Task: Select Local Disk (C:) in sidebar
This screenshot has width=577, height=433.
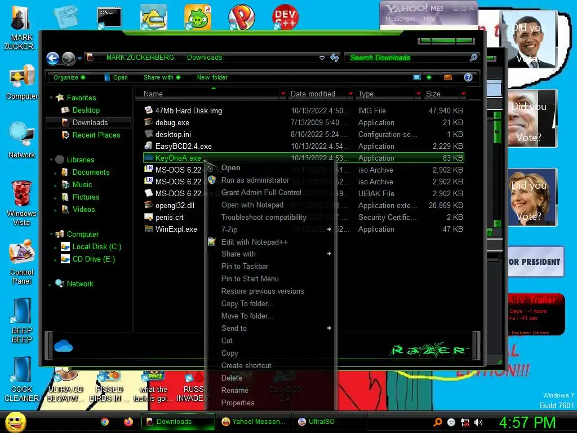Action: coord(97,247)
